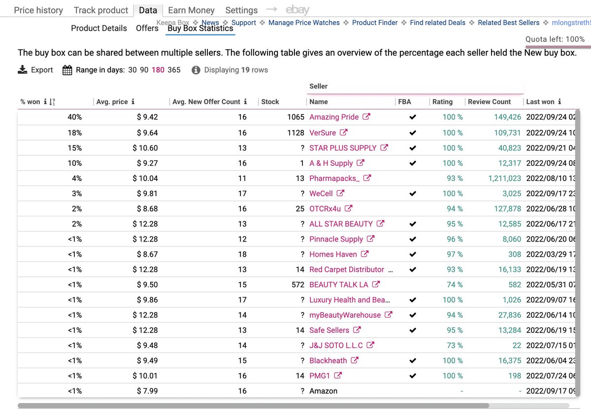Open external link icon beside Safe Sellers
The image size is (591, 417).
(x=357, y=330)
